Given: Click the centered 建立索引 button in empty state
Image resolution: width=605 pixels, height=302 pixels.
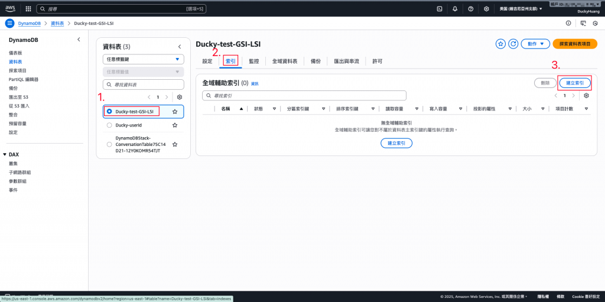Looking at the screenshot, I should pyautogui.click(x=396, y=143).
